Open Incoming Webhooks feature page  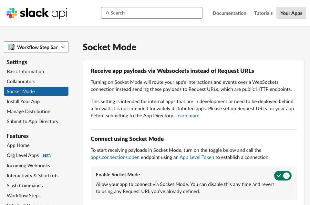[x=28, y=166]
